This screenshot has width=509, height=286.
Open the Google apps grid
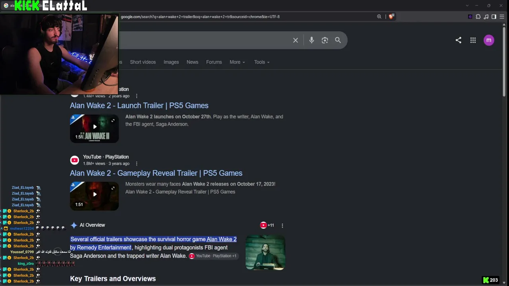473,40
